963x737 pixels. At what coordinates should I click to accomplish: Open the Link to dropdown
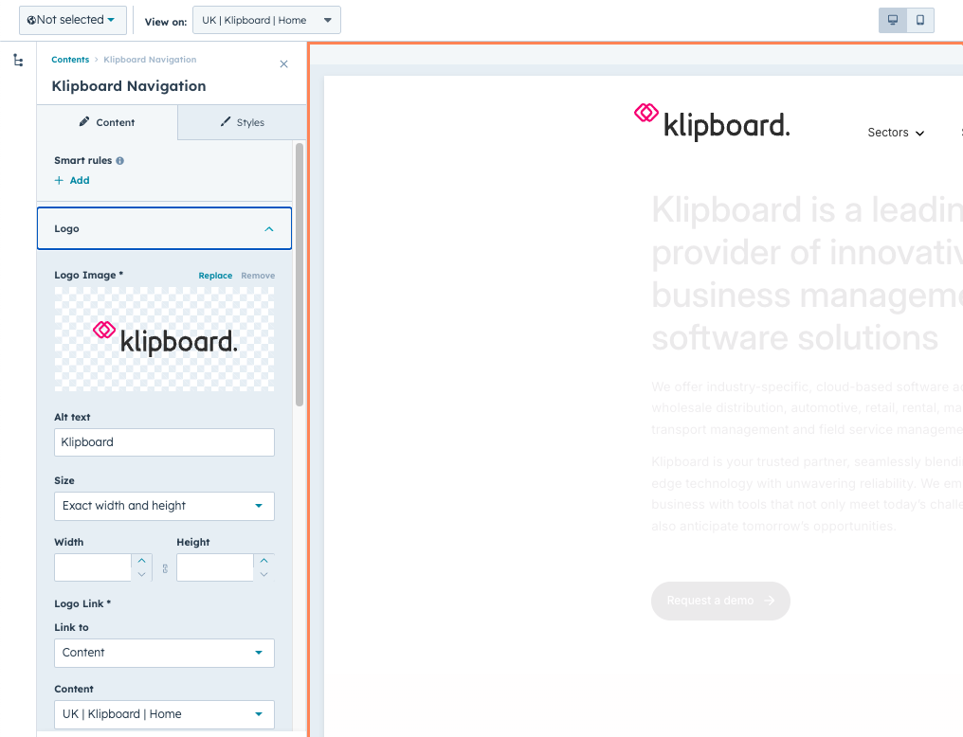click(x=165, y=653)
